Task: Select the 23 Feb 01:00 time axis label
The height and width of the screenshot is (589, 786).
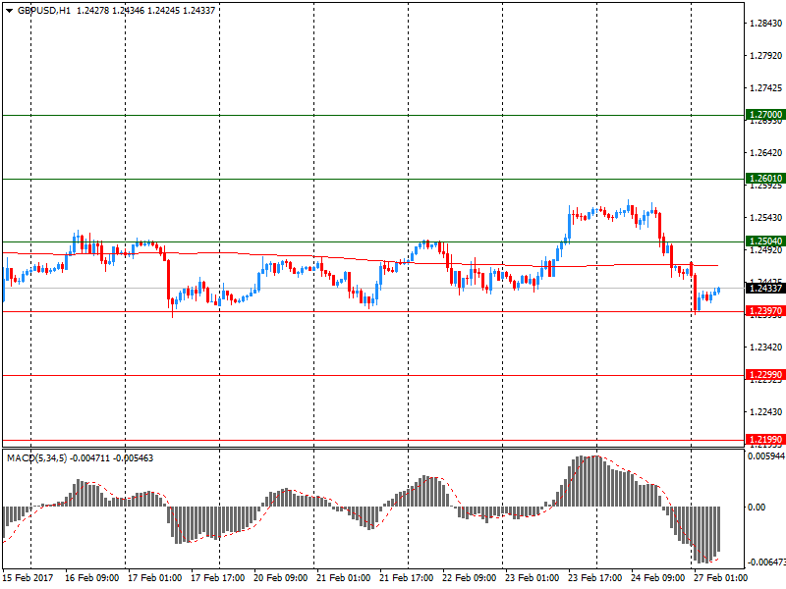Action: pyautogui.click(x=532, y=578)
